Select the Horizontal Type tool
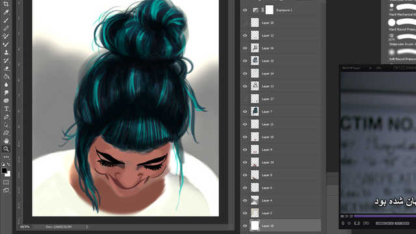416x234 pixels. point(6,109)
